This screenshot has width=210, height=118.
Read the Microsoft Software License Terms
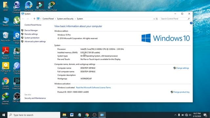point(93,88)
